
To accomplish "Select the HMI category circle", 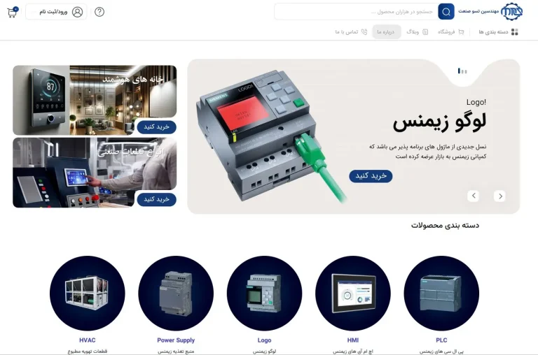I will click(x=353, y=294).
